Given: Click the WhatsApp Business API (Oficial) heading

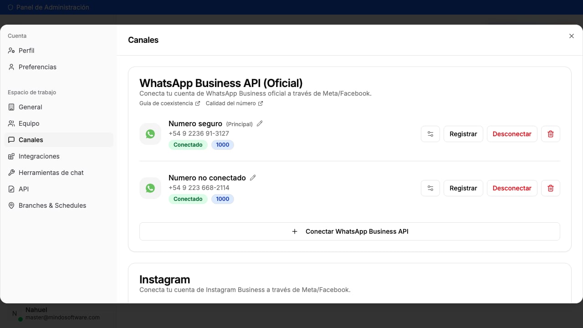Looking at the screenshot, I should (x=221, y=83).
